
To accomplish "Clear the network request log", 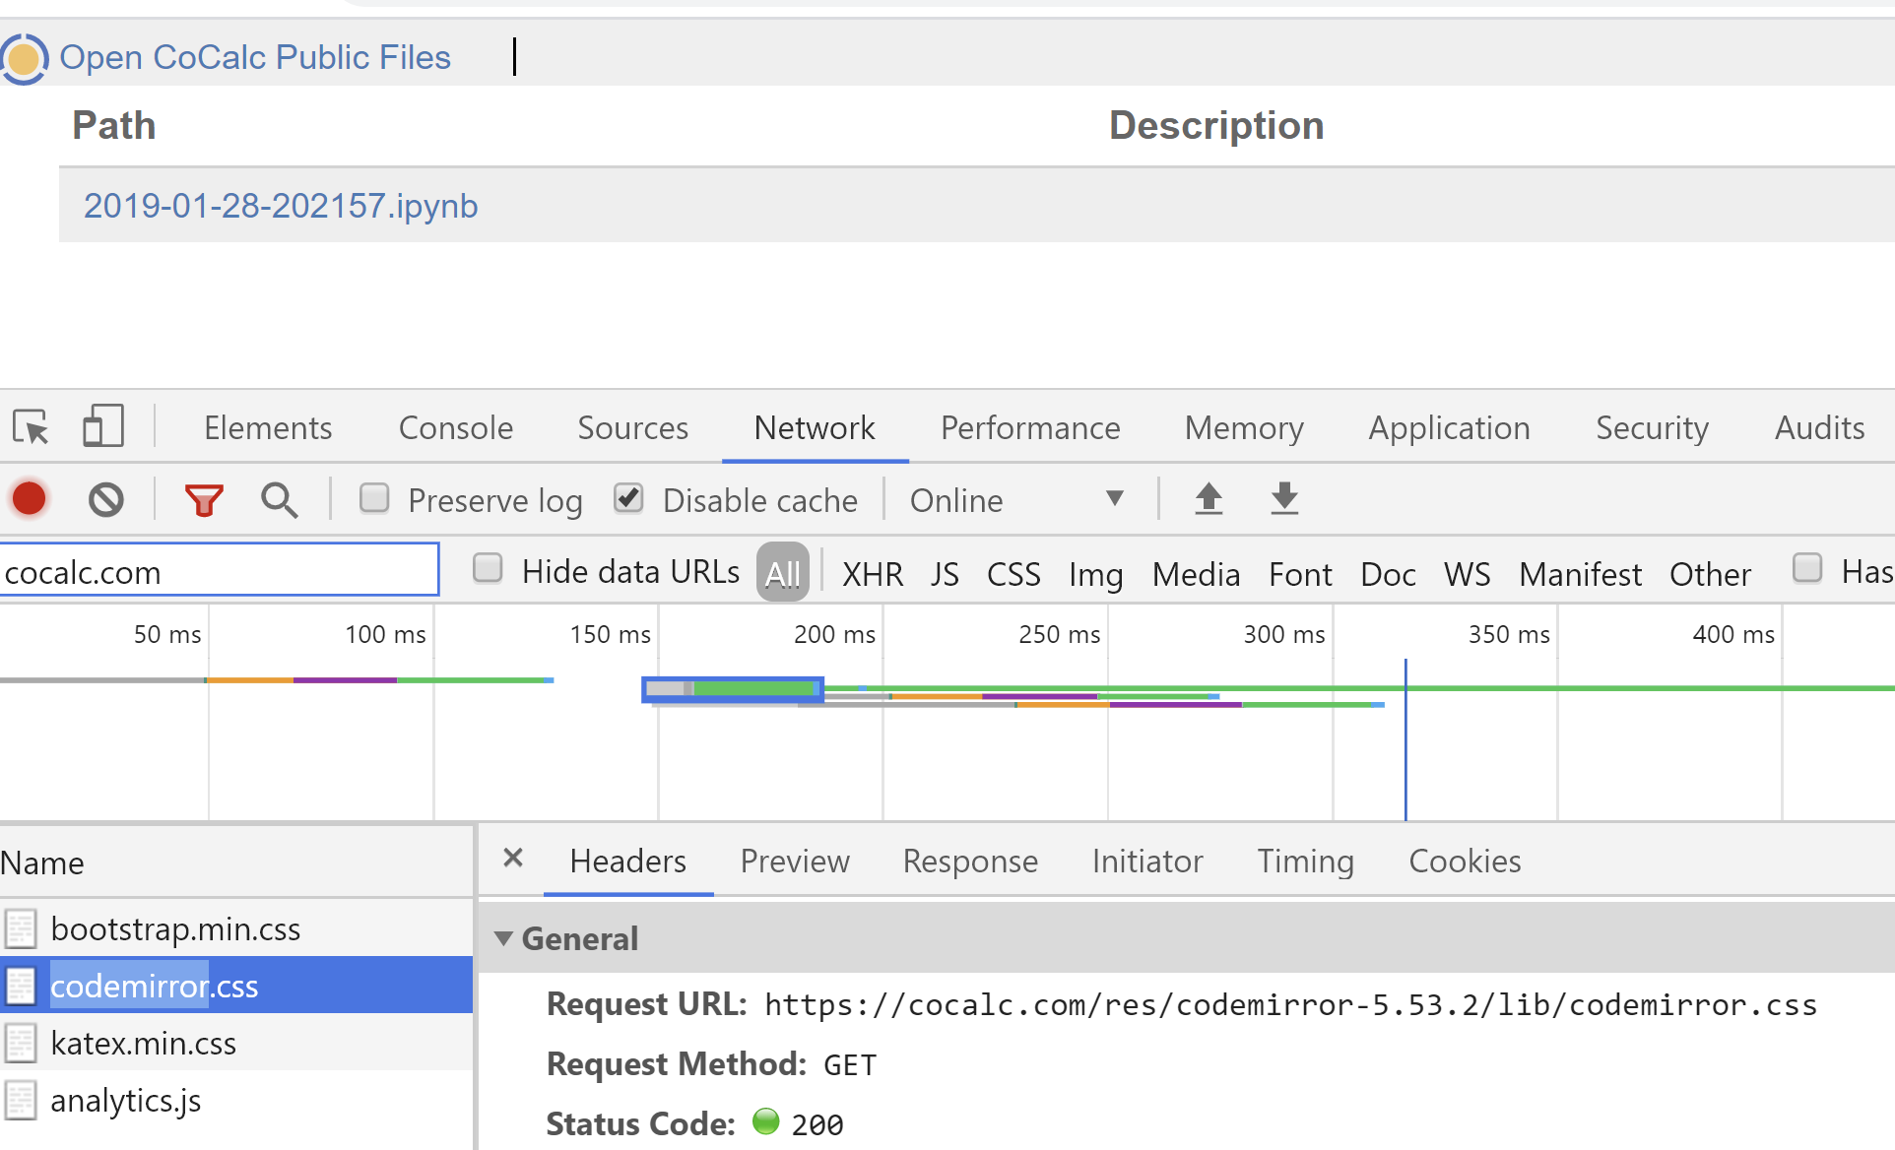I will [105, 499].
